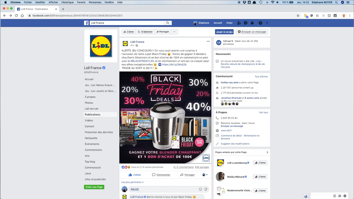Open the post options three-dot menu

click(x=208, y=41)
